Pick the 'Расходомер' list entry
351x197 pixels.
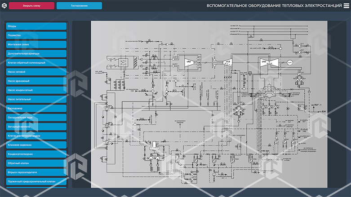coord(36,108)
